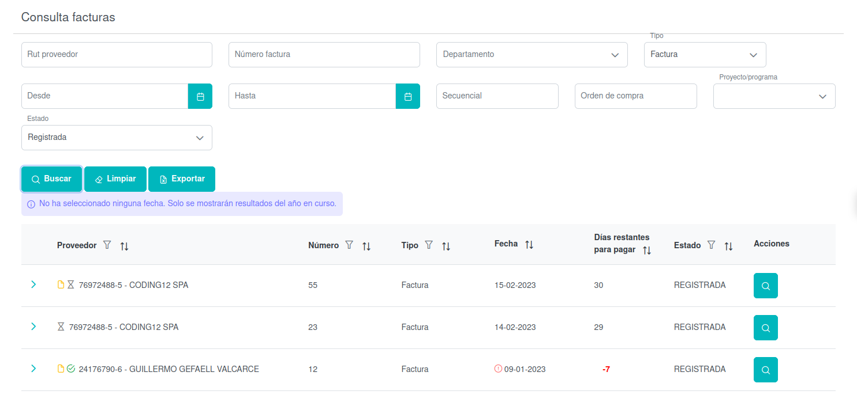Click the document icon on invoice 55 row
The image size is (857, 406).
pyautogui.click(x=61, y=284)
